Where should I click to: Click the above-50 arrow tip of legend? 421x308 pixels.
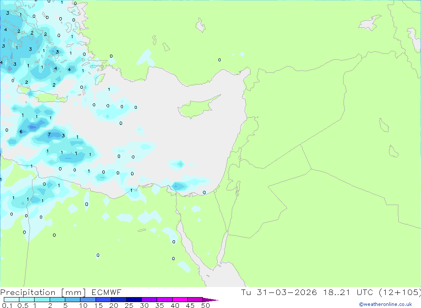pyautogui.click(x=210, y=300)
